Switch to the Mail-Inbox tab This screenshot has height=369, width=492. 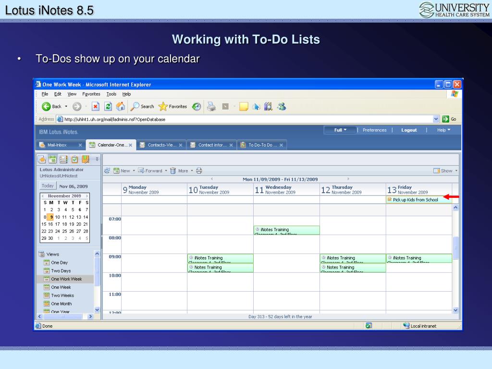point(57,145)
